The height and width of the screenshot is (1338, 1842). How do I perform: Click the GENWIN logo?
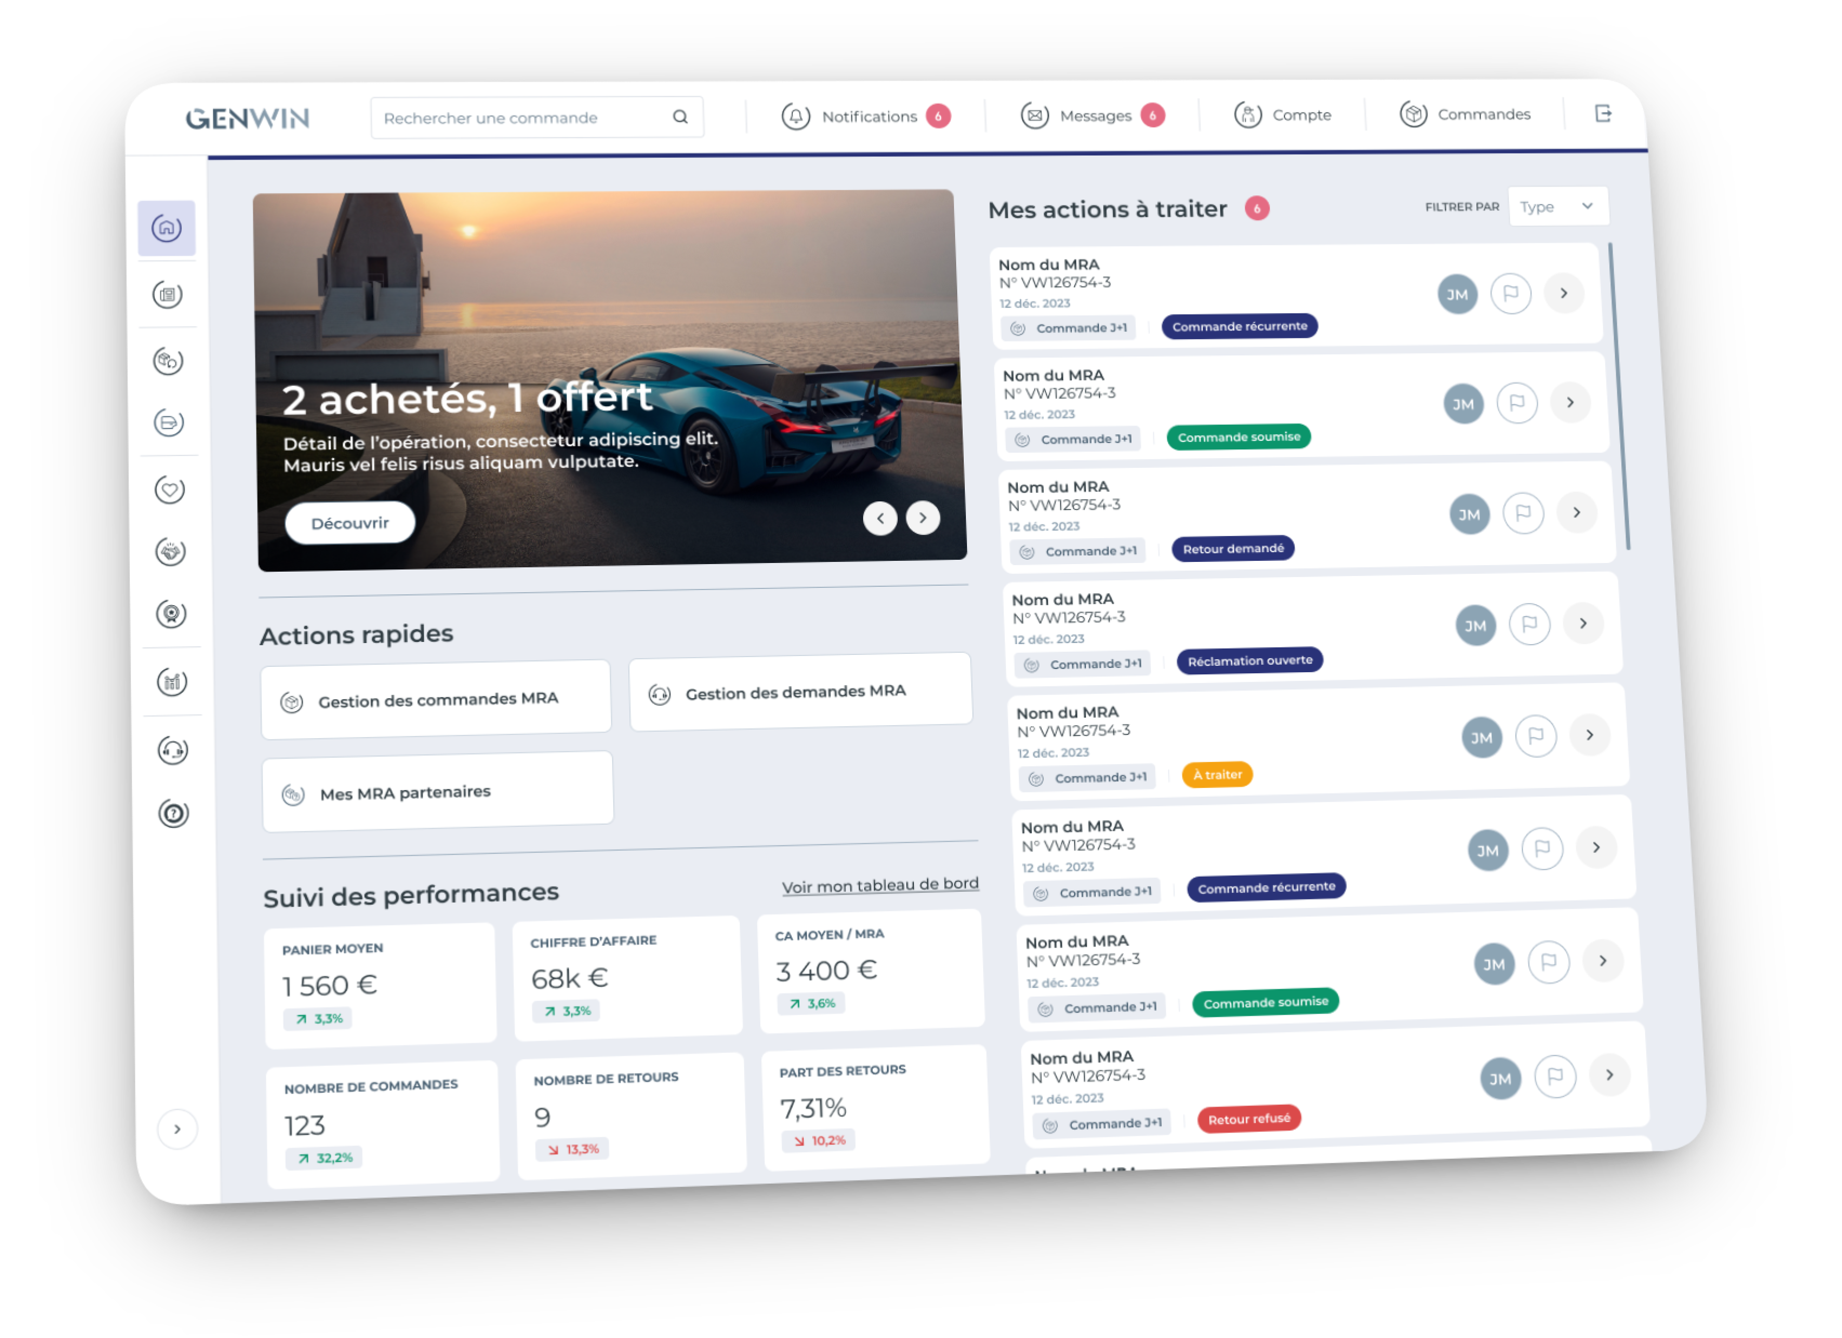[248, 118]
